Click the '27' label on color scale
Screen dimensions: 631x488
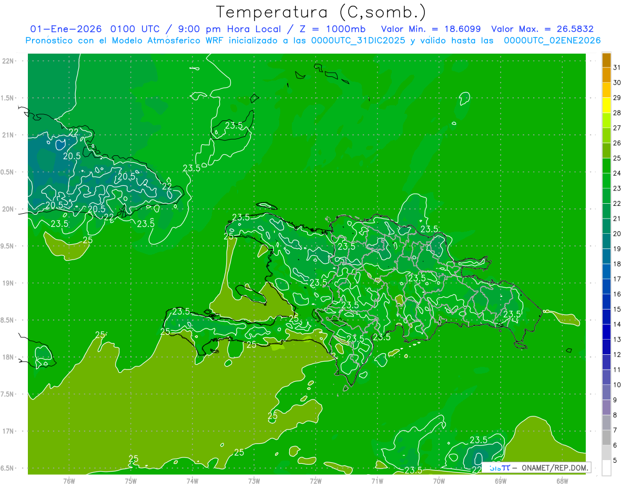[x=617, y=128]
